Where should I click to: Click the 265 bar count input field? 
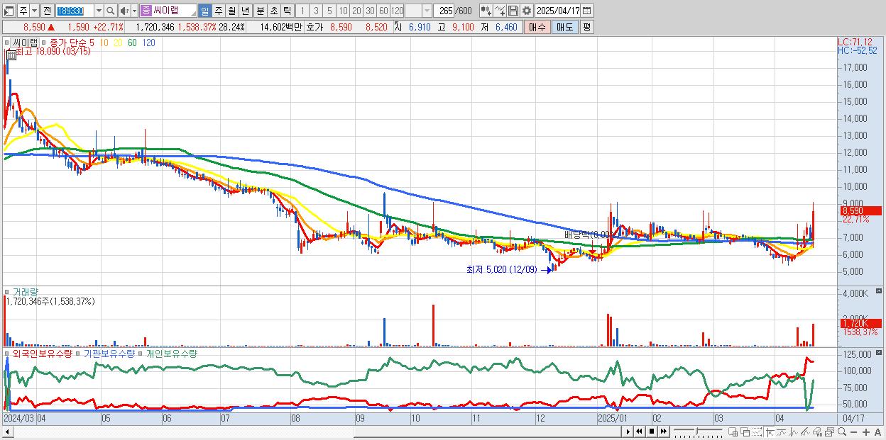click(444, 11)
